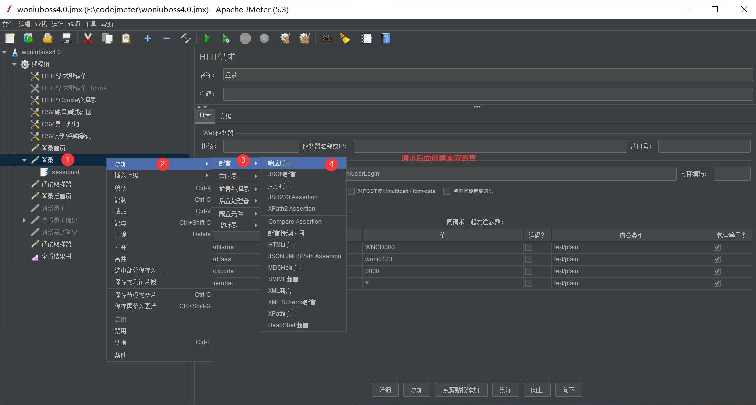Switch to the 高级 tab
Viewport: 756px width, 405px height.
(x=225, y=116)
